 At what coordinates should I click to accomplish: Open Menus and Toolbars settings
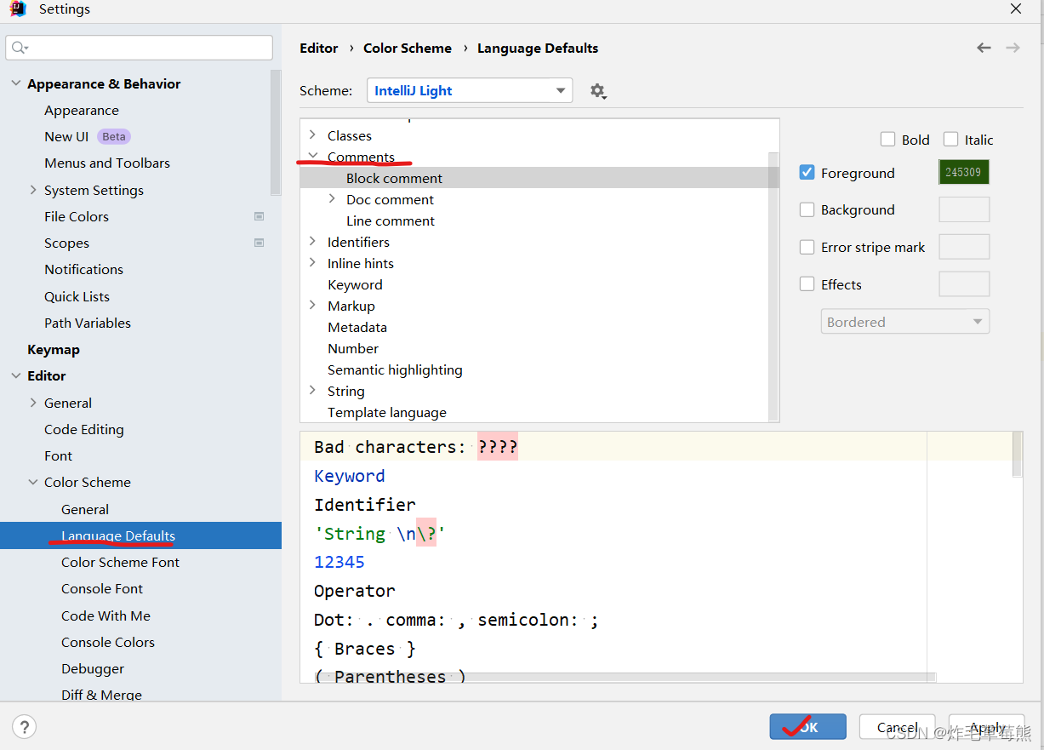point(107,163)
